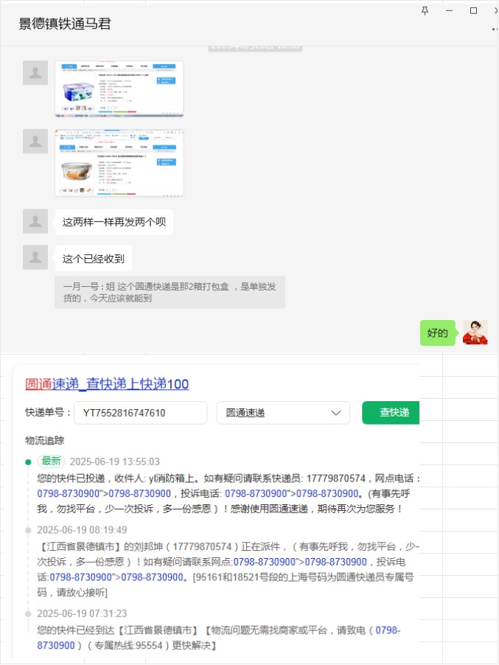Maximize the chat window
This screenshot has width=499, height=665.
[x=473, y=10]
